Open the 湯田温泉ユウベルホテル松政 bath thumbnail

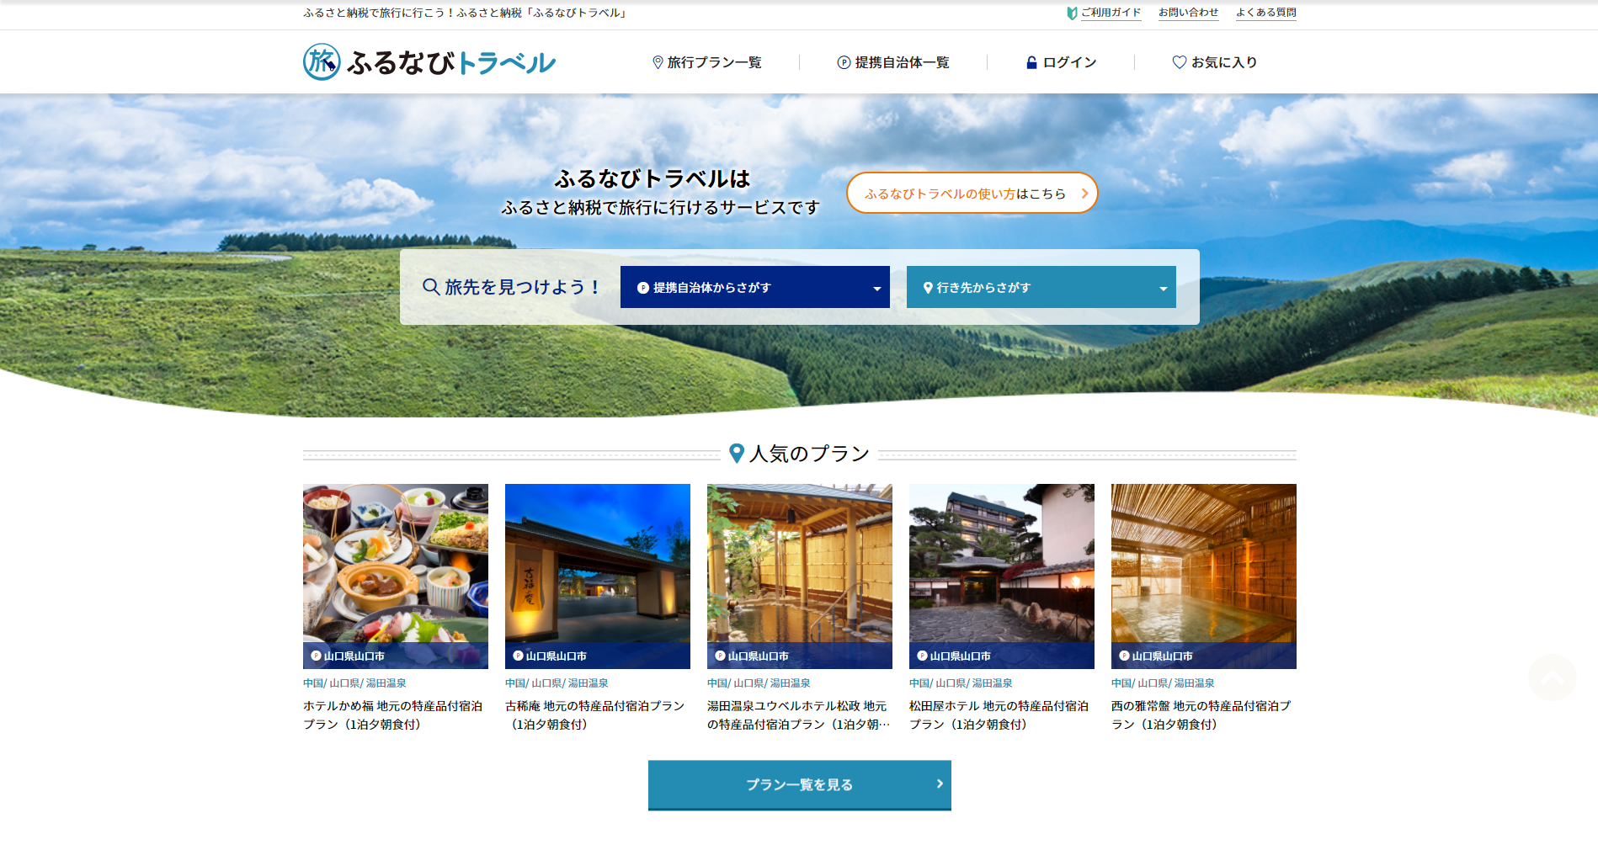pyautogui.click(x=800, y=576)
